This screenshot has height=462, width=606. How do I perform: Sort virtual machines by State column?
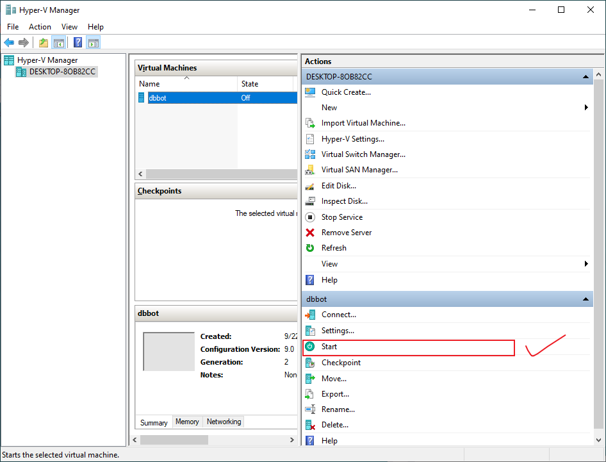265,83
